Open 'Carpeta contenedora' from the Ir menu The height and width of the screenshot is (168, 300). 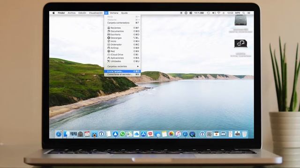point(122,23)
